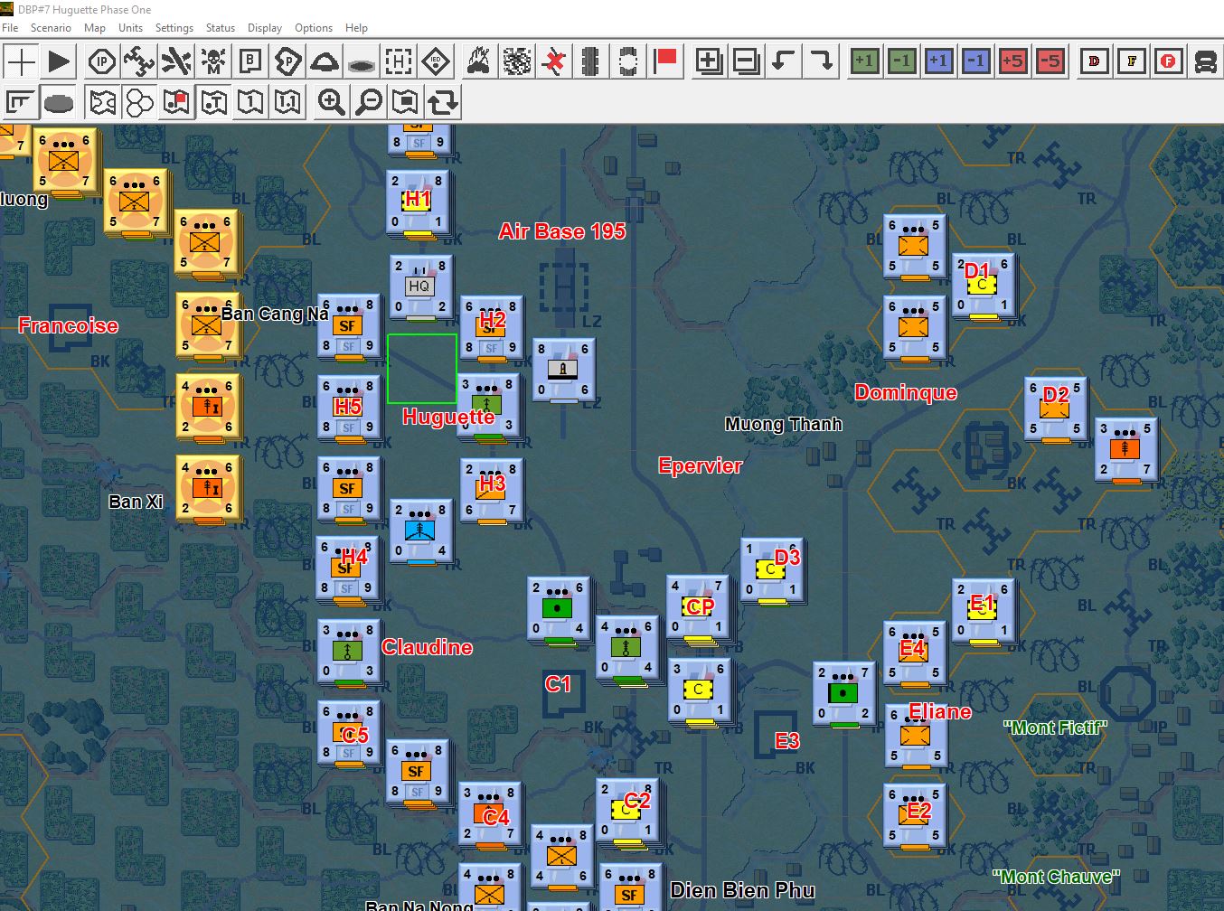The height and width of the screenshot is (911, 1224).
Task: Open the Settings menu
Action: click(x=174, y=28)
